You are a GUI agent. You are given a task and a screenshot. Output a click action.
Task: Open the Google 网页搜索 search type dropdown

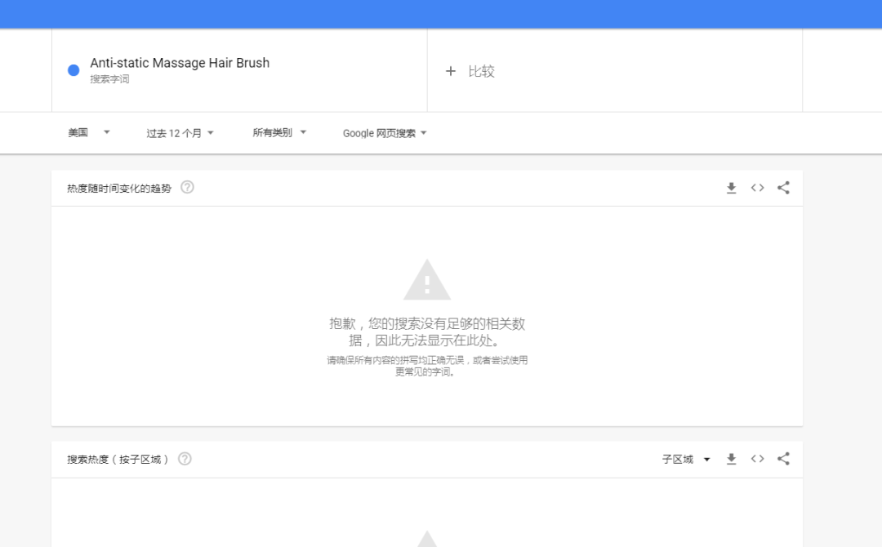[x=385, y=133]
